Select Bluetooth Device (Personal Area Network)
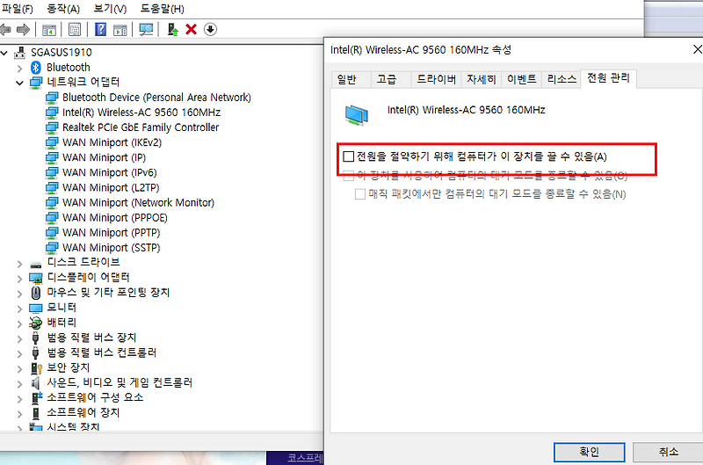The height and width of the screenshot is (465, 703). click(x=156, y=98)
